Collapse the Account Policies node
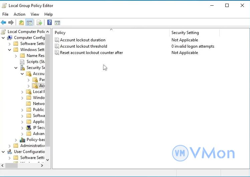The height and width of the screenshot is (177, 250). [22, 74]
